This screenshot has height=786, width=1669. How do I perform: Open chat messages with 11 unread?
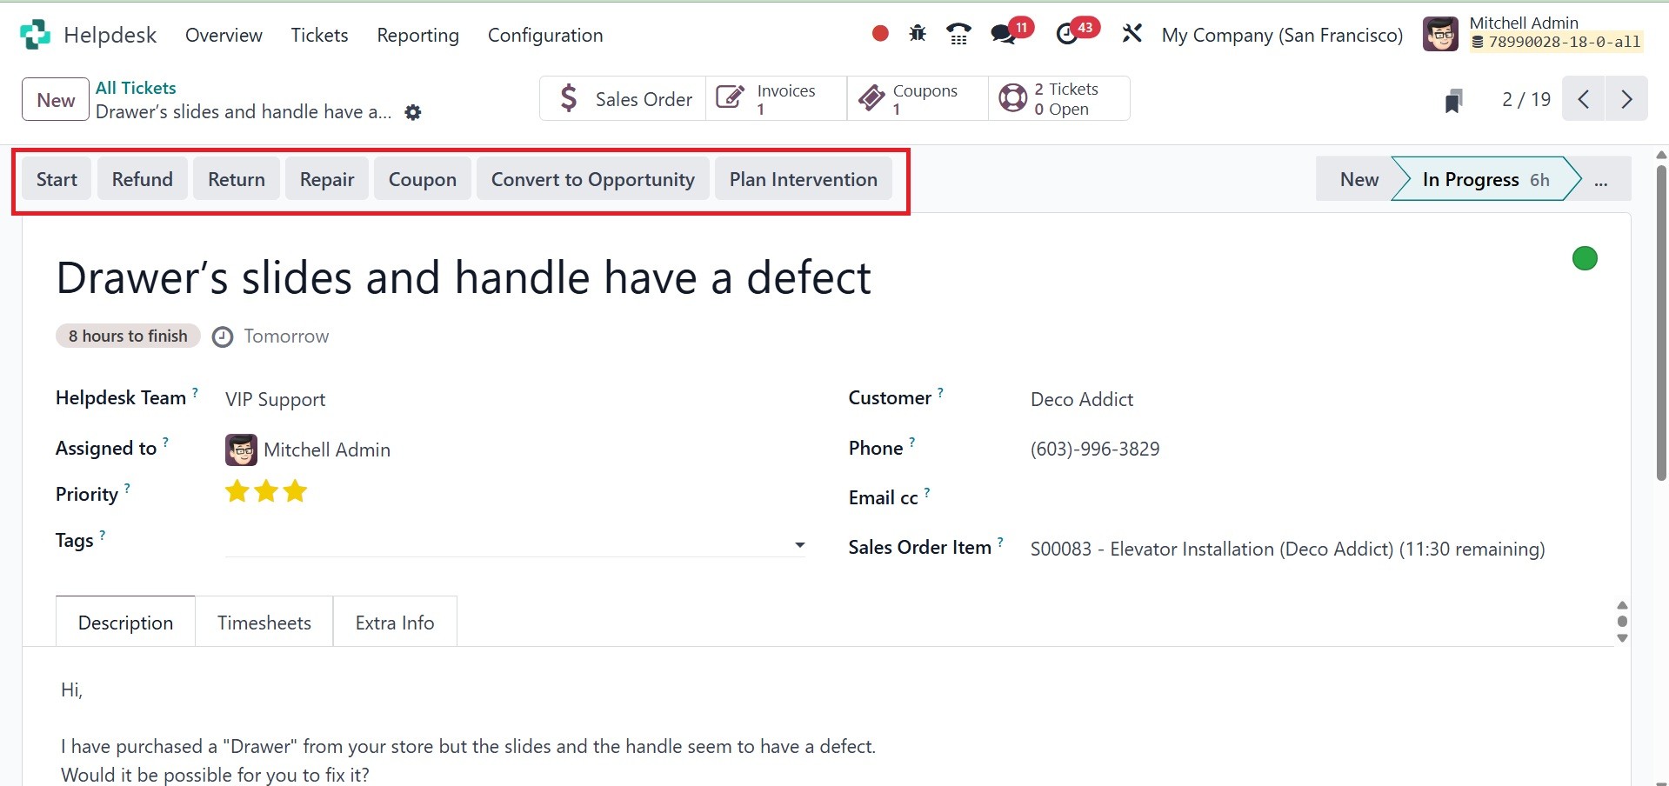coord(1004,34)
